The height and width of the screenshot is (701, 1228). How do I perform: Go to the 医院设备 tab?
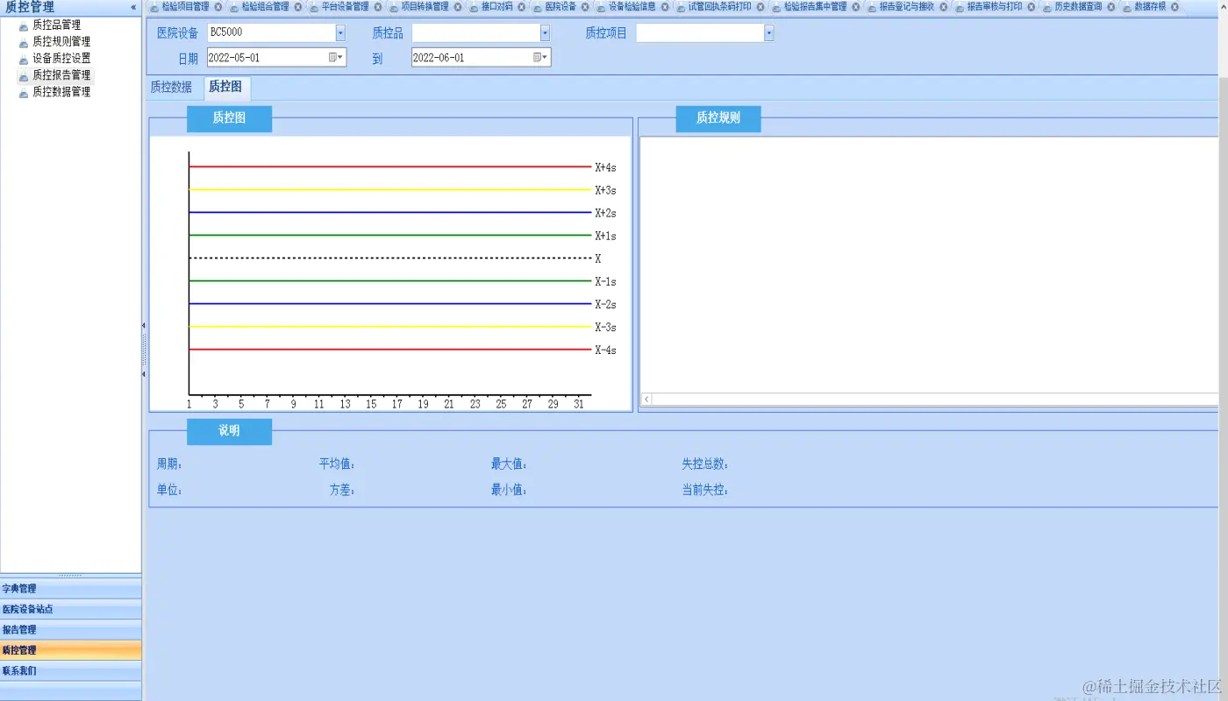pos(560,7)
